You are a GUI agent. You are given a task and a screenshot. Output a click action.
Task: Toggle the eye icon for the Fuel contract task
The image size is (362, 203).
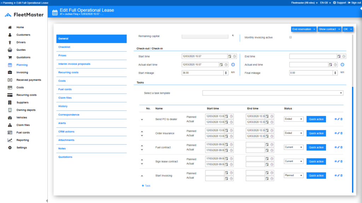click(335, 147)
